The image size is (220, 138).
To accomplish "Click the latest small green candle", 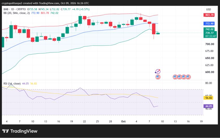I will (158, 33).
